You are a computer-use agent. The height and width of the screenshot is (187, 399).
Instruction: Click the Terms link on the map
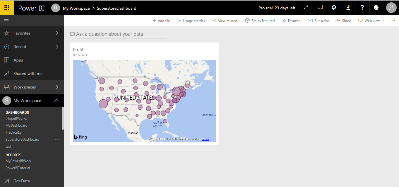(x=205, y=139)
